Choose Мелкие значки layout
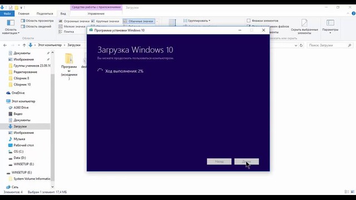Image resolution: width=356 pixels, height=200 pixels. [x=72, y=27]
